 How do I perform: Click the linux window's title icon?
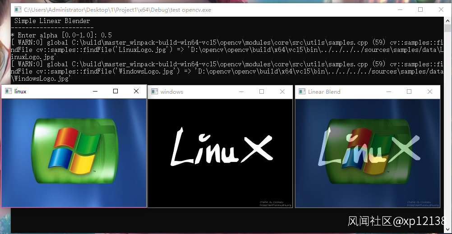[x=9, y=91]
